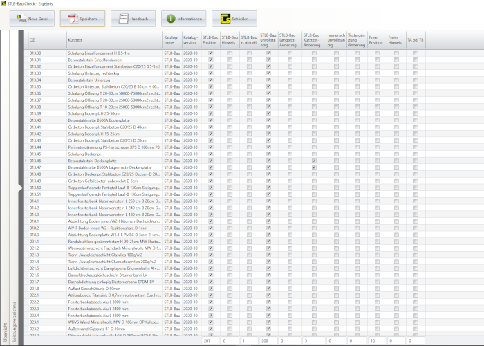Sort by Katalogversion column header

pos(192,40)
